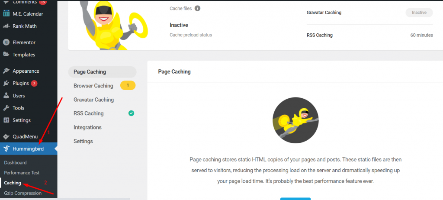Click the Hummingbird bird icon

tap(6, 148)
